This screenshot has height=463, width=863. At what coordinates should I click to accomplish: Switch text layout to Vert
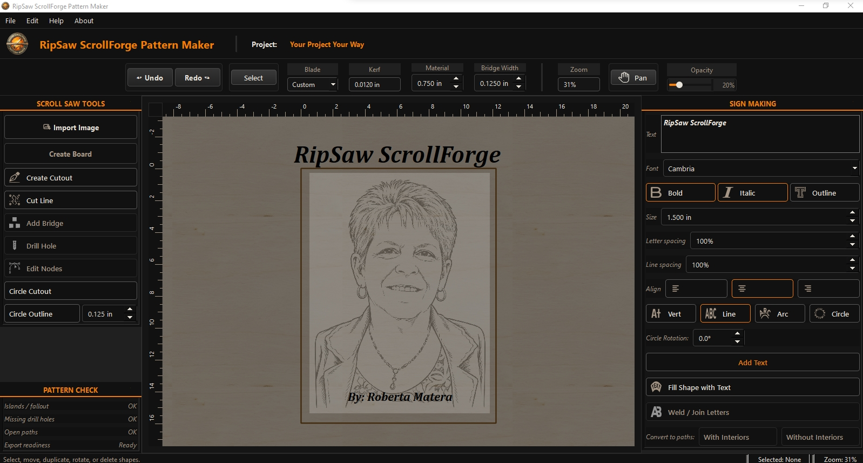click(x=671, y=313)
